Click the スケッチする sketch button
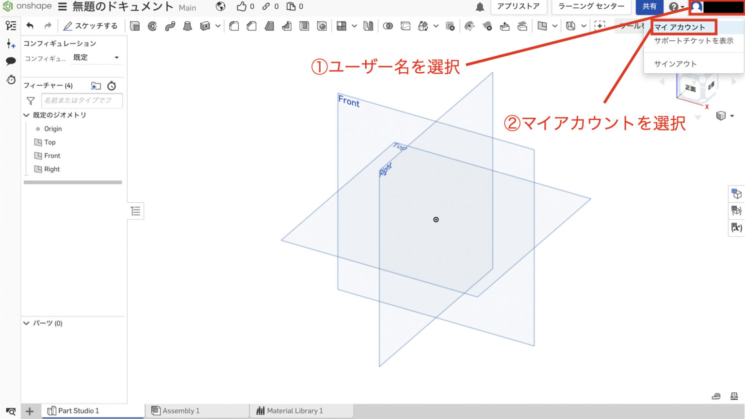This screenshot has width=745, height=419. pos(91,26)
